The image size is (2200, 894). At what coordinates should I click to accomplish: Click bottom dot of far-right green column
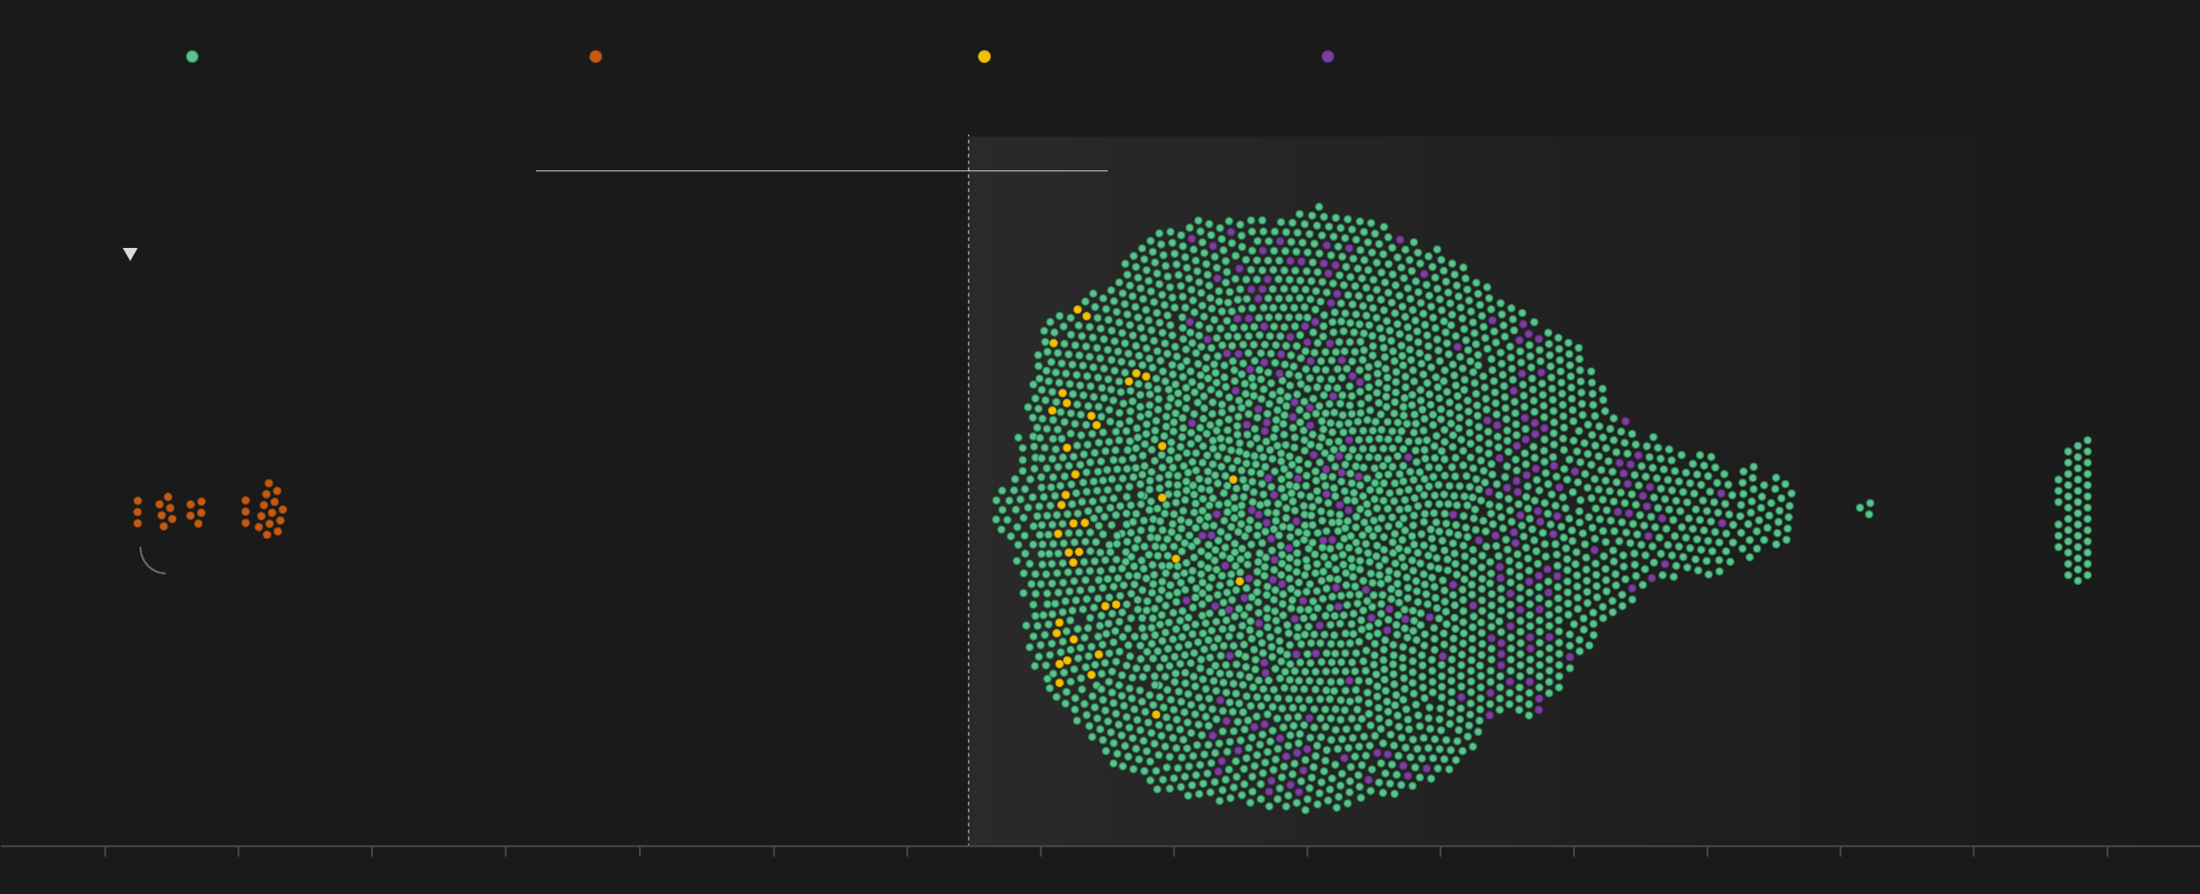point(2078,581)
